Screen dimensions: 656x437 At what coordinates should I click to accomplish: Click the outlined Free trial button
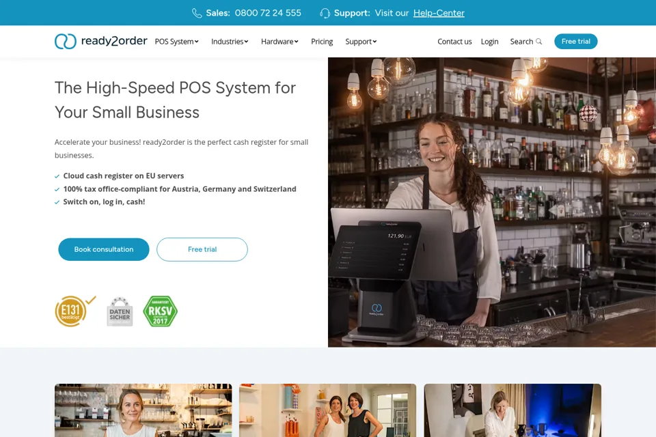202,249
